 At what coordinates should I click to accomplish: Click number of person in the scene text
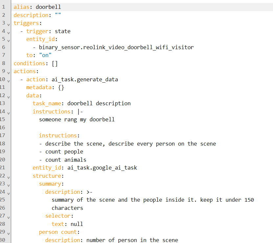(132, 240)
